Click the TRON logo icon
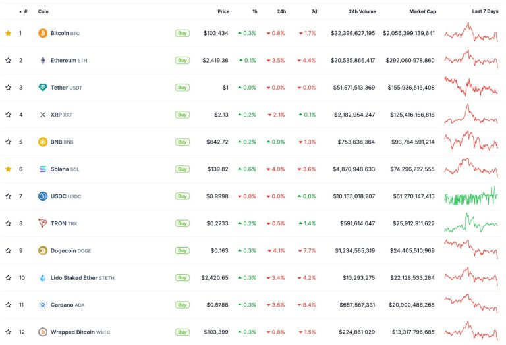The width and height of the screenshot is (506, 345). click(43, 223)
